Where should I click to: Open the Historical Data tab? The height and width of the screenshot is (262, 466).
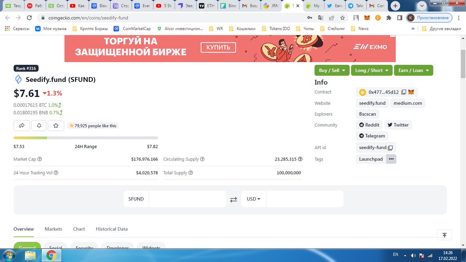pyautogui.click(x=112, y=229)
